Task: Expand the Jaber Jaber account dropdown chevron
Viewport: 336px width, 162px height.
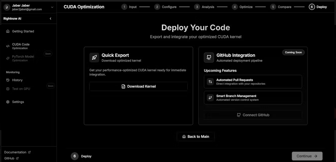Action: [x=52, y=7]
